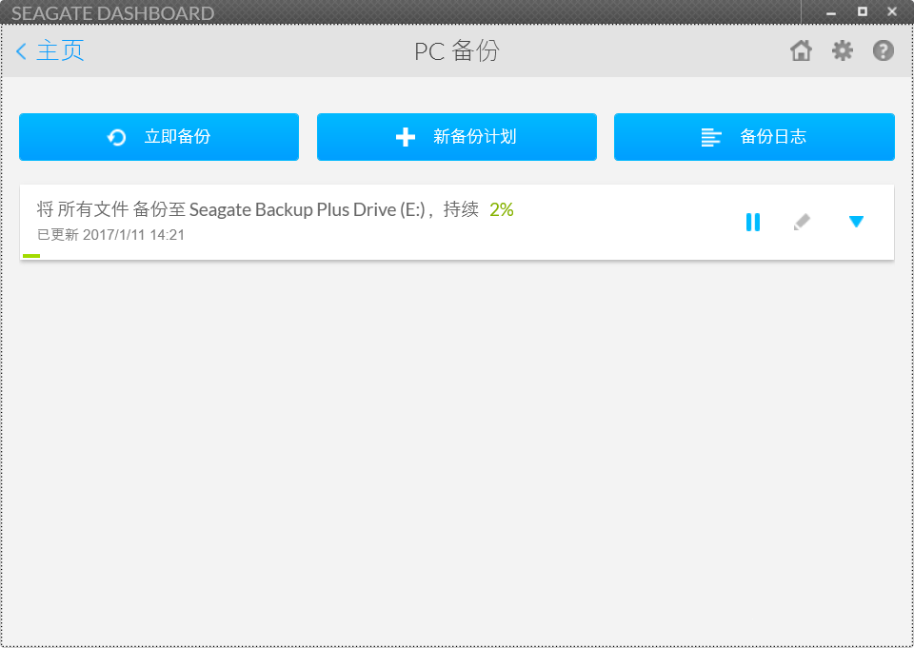
Task: Expand backup plan details with blue triangle
Action: tap(856, 222)
